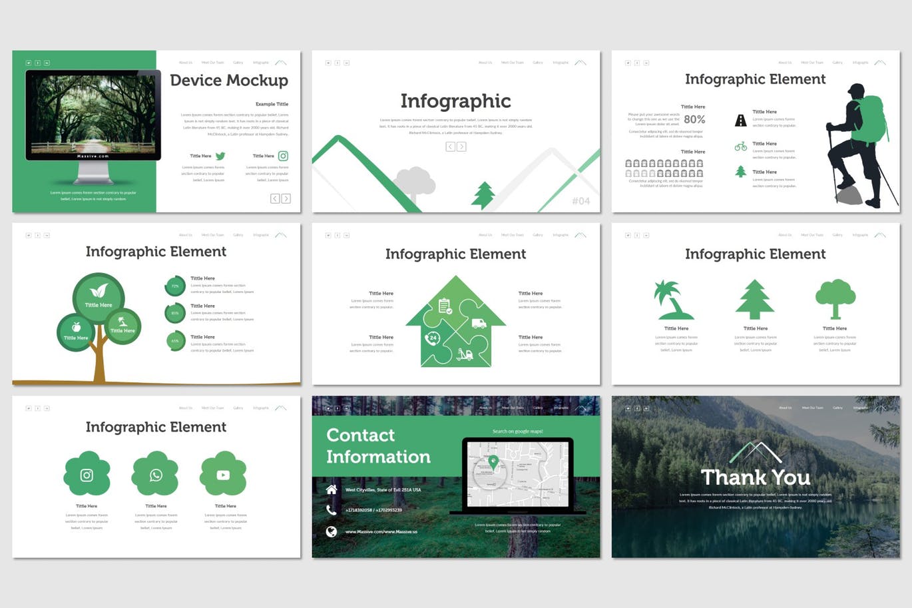The height and width of the screenshot is (608, 912).
Task: Select the green pine tree icon among three trees
Action: [x=754, y=300]
